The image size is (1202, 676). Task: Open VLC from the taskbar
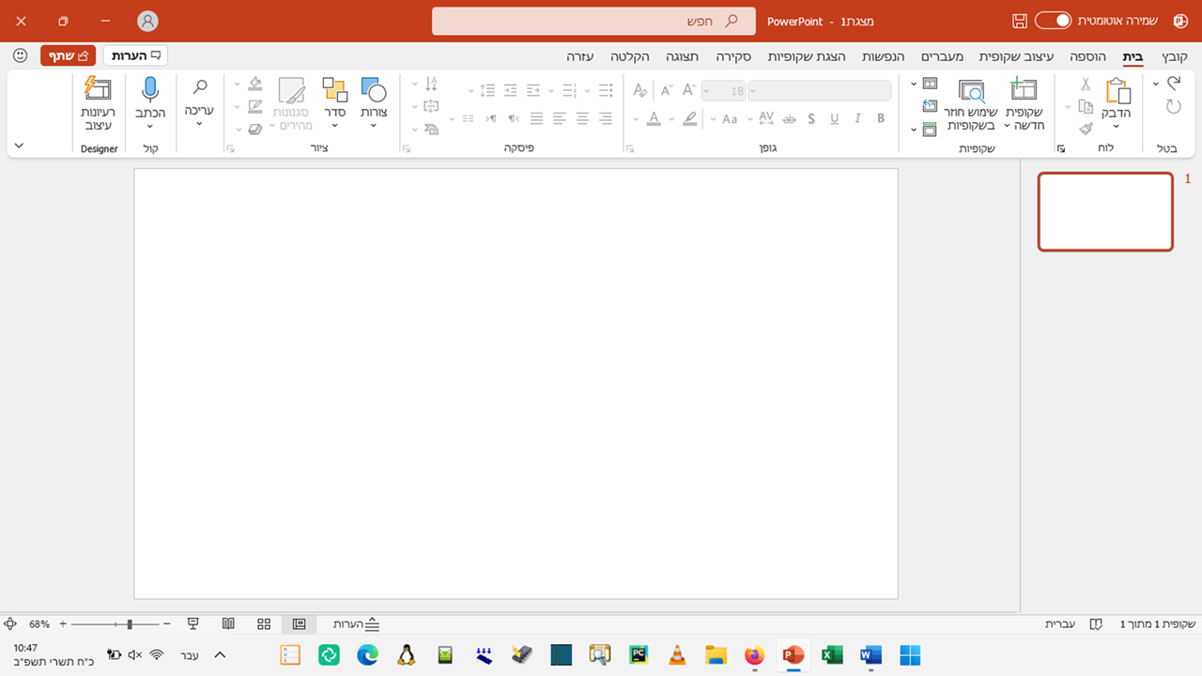tap(677, 654)
